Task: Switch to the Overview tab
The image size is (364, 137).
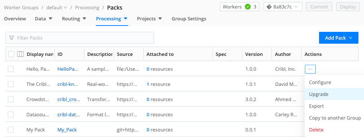Action: tap(15, 19)
